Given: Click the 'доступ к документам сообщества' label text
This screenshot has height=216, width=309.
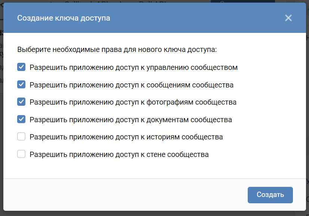Looking at the screenshot, I should [131, 120].
